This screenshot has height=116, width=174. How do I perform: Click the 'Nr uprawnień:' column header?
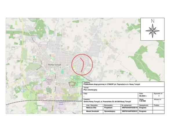tap(127, 105)
